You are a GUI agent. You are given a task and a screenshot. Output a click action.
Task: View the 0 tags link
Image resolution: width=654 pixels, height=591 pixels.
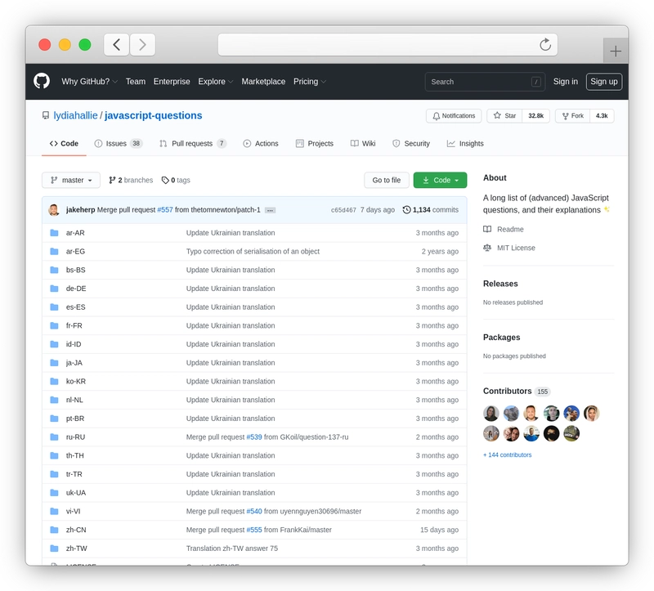pos(176,180)
